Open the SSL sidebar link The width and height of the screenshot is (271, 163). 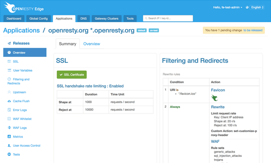[15, 62]
